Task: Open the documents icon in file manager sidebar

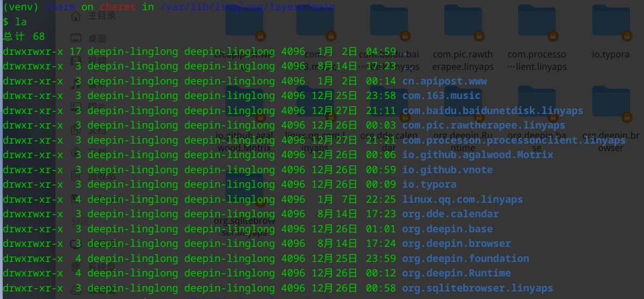Action: [76, 130]
